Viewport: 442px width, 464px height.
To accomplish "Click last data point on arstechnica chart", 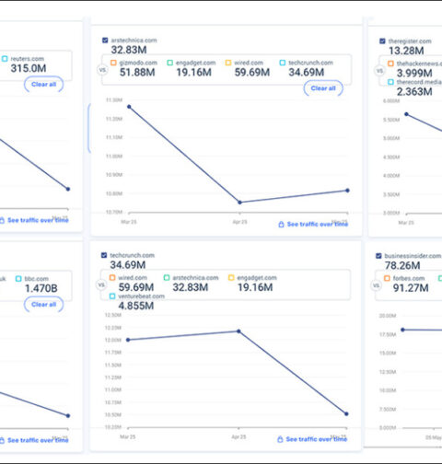I will tap(347, 191).
